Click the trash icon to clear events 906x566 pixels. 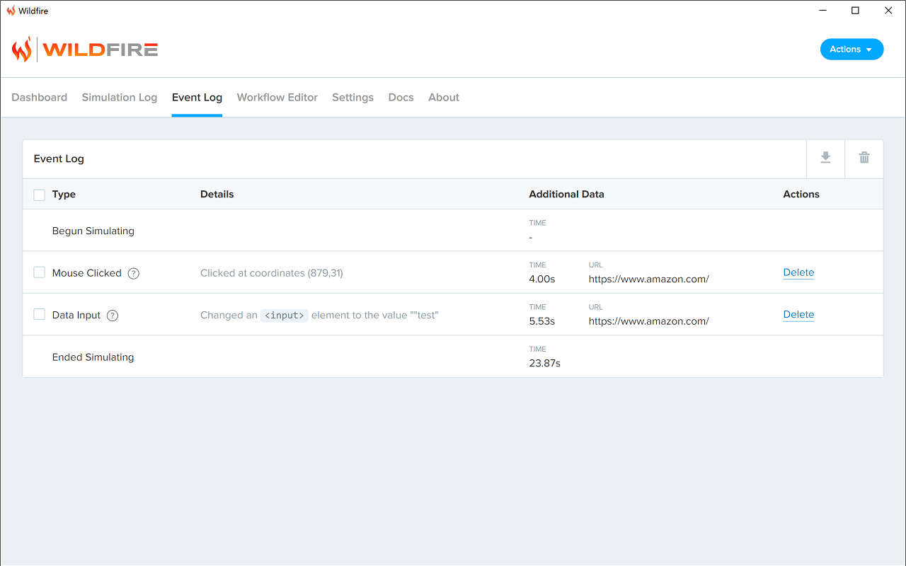[864, 158]
